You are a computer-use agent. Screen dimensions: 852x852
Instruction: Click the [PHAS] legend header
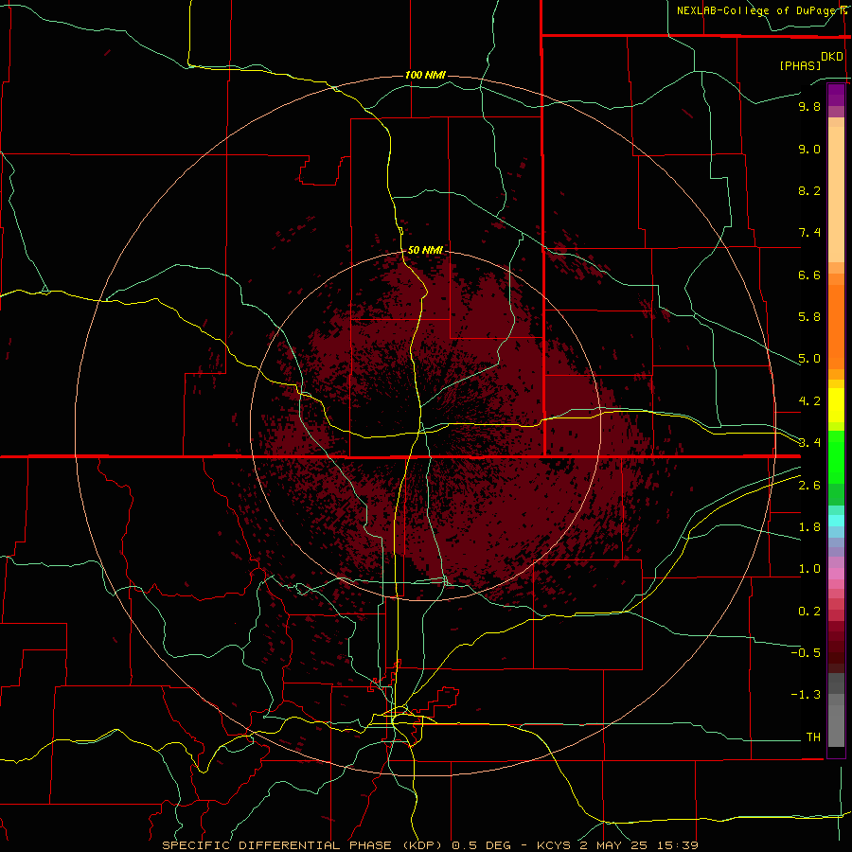[x=800, y=65]
